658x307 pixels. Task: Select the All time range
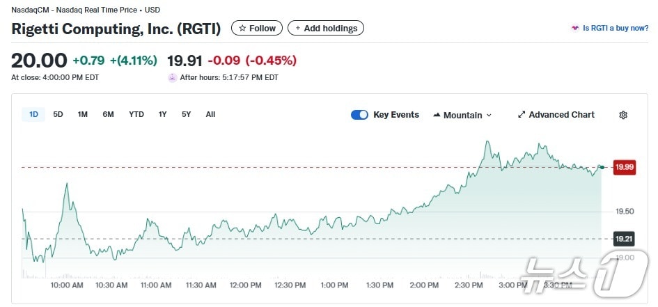click(210, 114)
